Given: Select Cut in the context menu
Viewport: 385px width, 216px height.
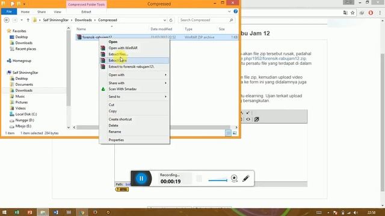Looking at the screenshot, I should click(x=111, y=105).
